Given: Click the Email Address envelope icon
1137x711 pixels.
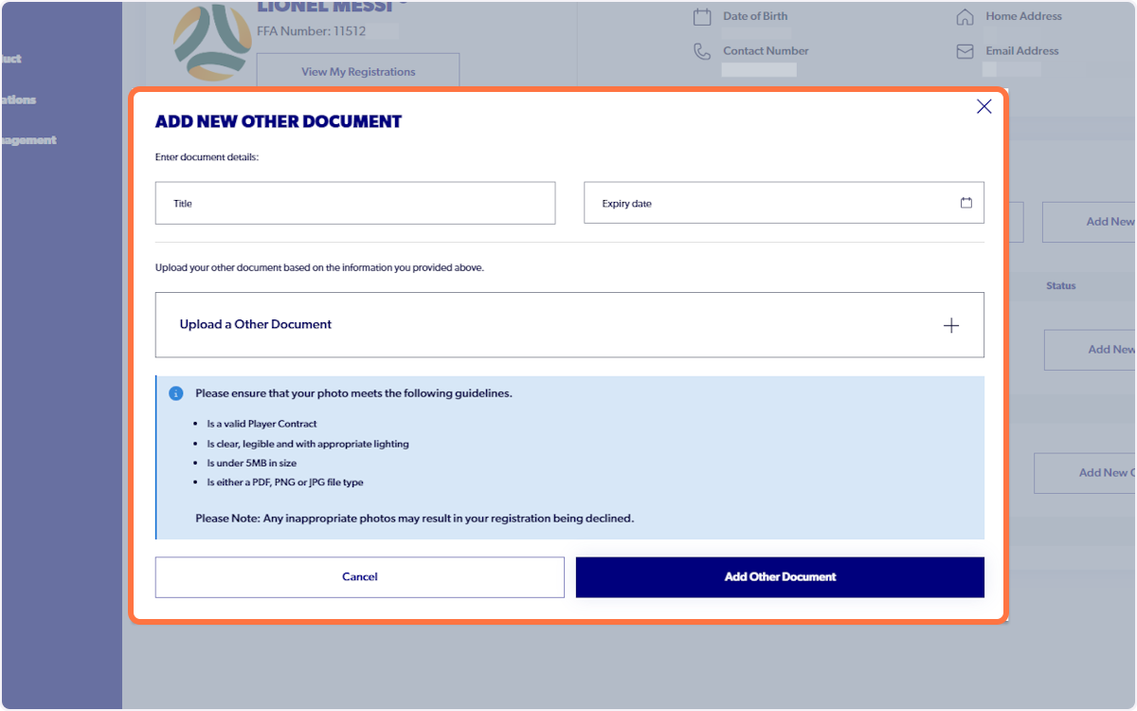Looking at the screenshot, I should (965, 52).
